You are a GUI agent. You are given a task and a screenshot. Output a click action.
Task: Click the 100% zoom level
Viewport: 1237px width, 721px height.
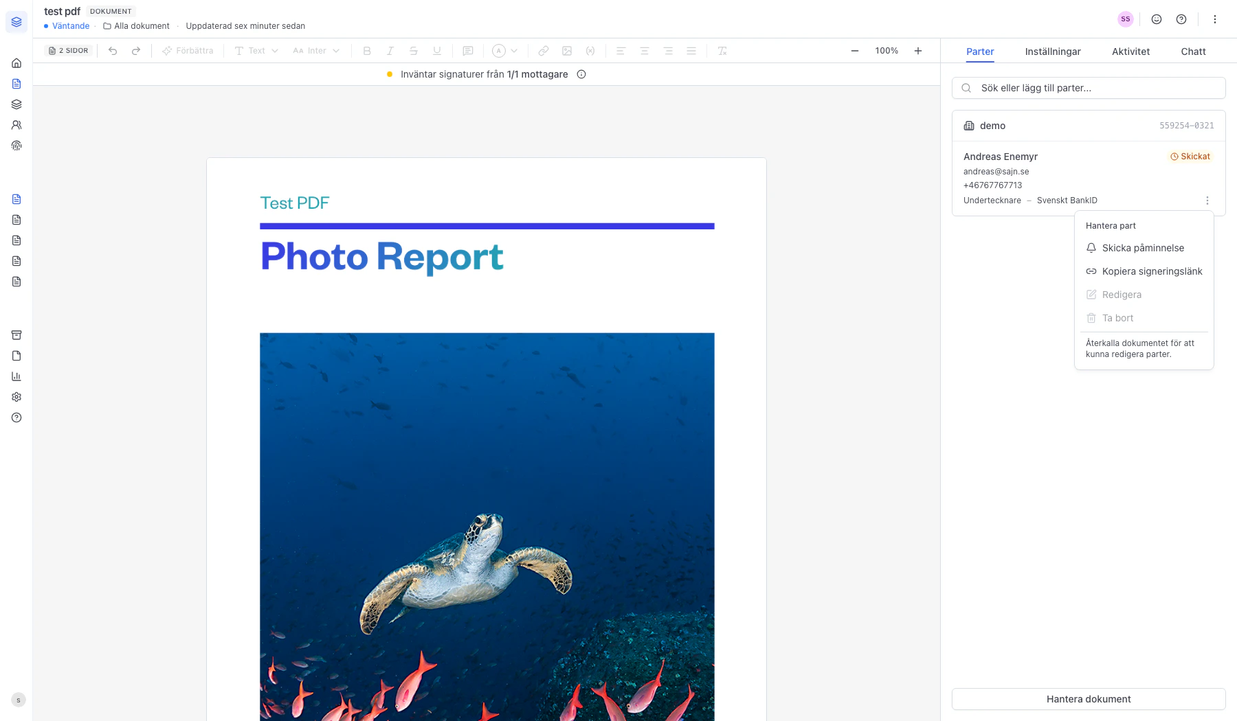[x=887, y=51]
